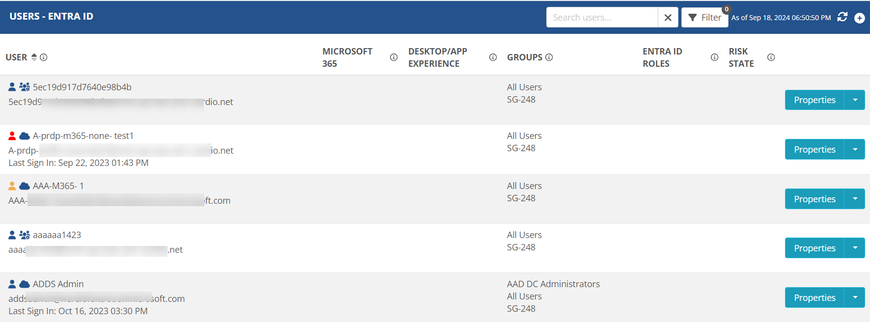Viewport: 870px width, 322px height.
Task: Open Properties for user 5ec19d917d7640e98b4b
Action: click(814, 100)
